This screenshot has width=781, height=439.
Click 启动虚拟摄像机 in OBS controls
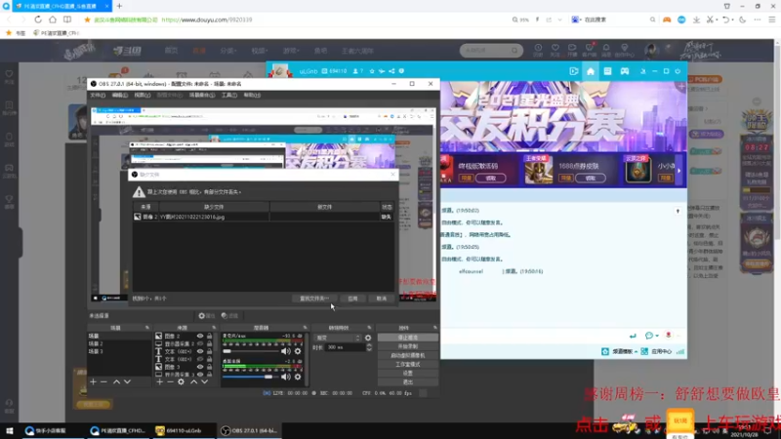408,355
